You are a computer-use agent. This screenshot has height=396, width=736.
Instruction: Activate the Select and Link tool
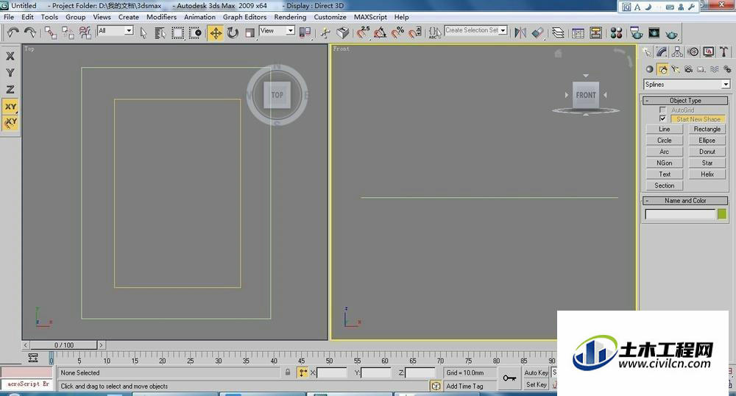click(51, 32)
